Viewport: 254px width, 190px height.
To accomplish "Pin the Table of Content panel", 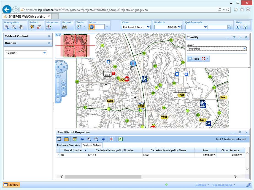I will tap(49, 36).
